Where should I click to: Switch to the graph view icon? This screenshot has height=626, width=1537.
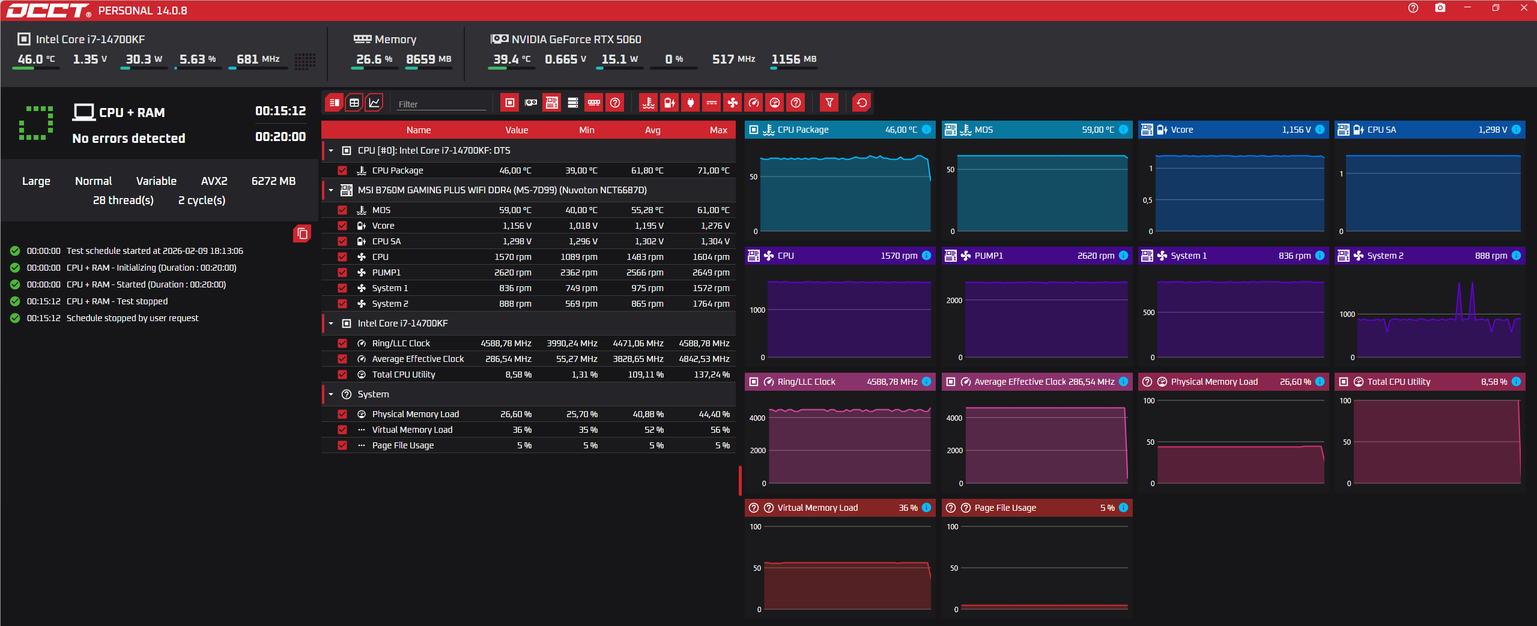pyautogui.click(x=374, y=103)
